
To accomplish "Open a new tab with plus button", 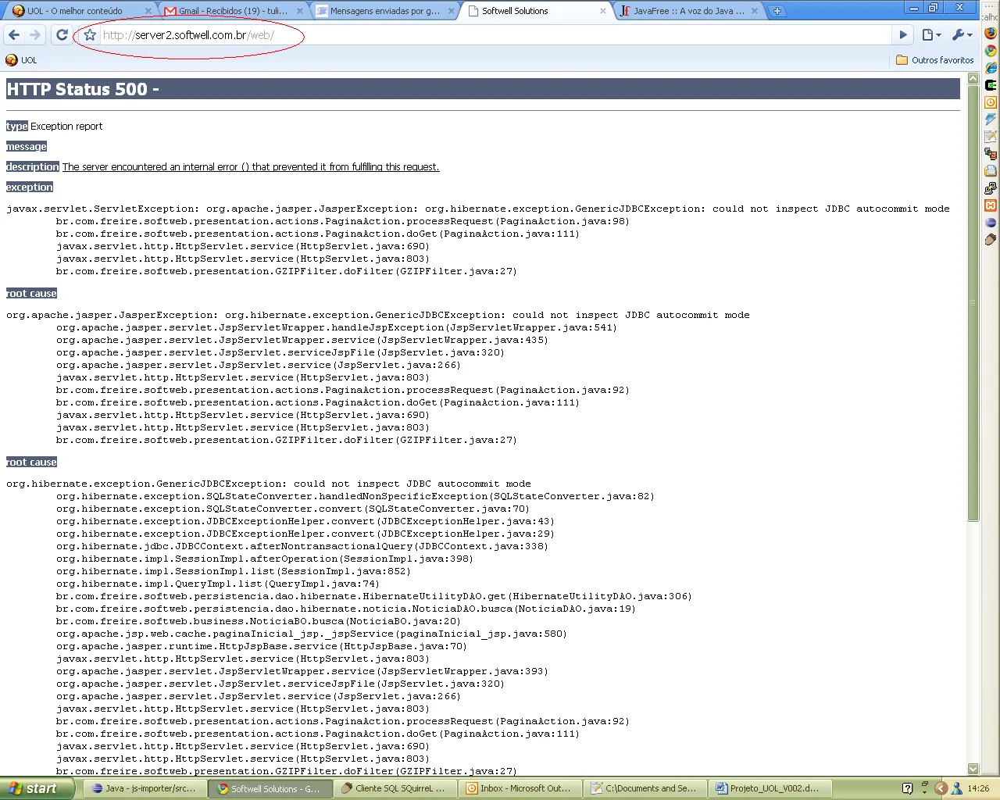I will [x=777, y=11].
